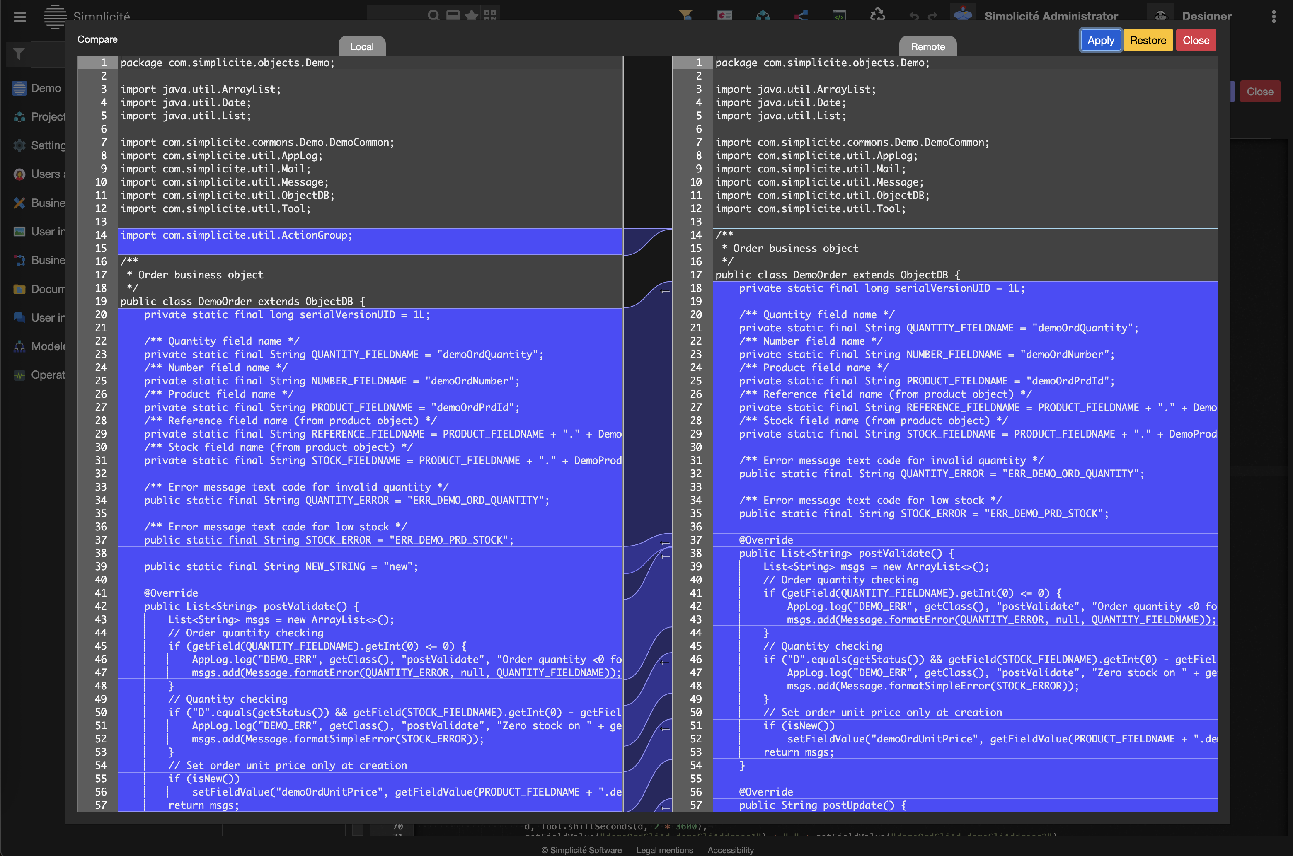Viewport: 1293px width, 856px height.
Task: Open the Accessibility footer link
Action: pos(730,850)
